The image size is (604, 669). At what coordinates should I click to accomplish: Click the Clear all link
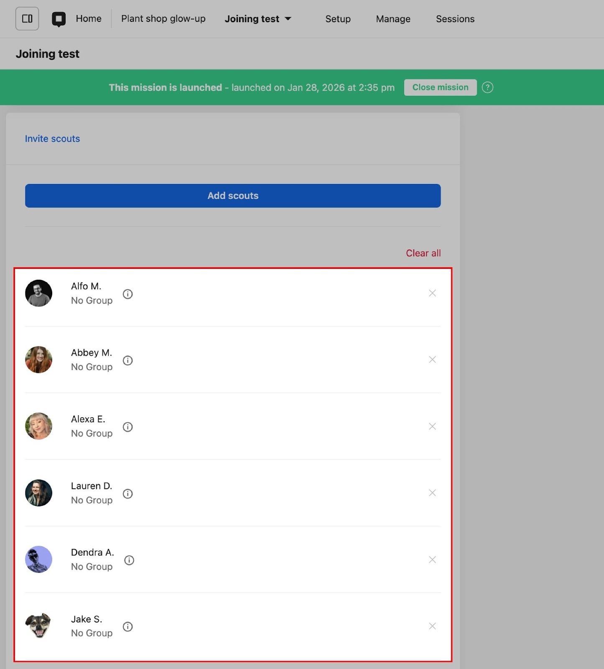(423, 253)
